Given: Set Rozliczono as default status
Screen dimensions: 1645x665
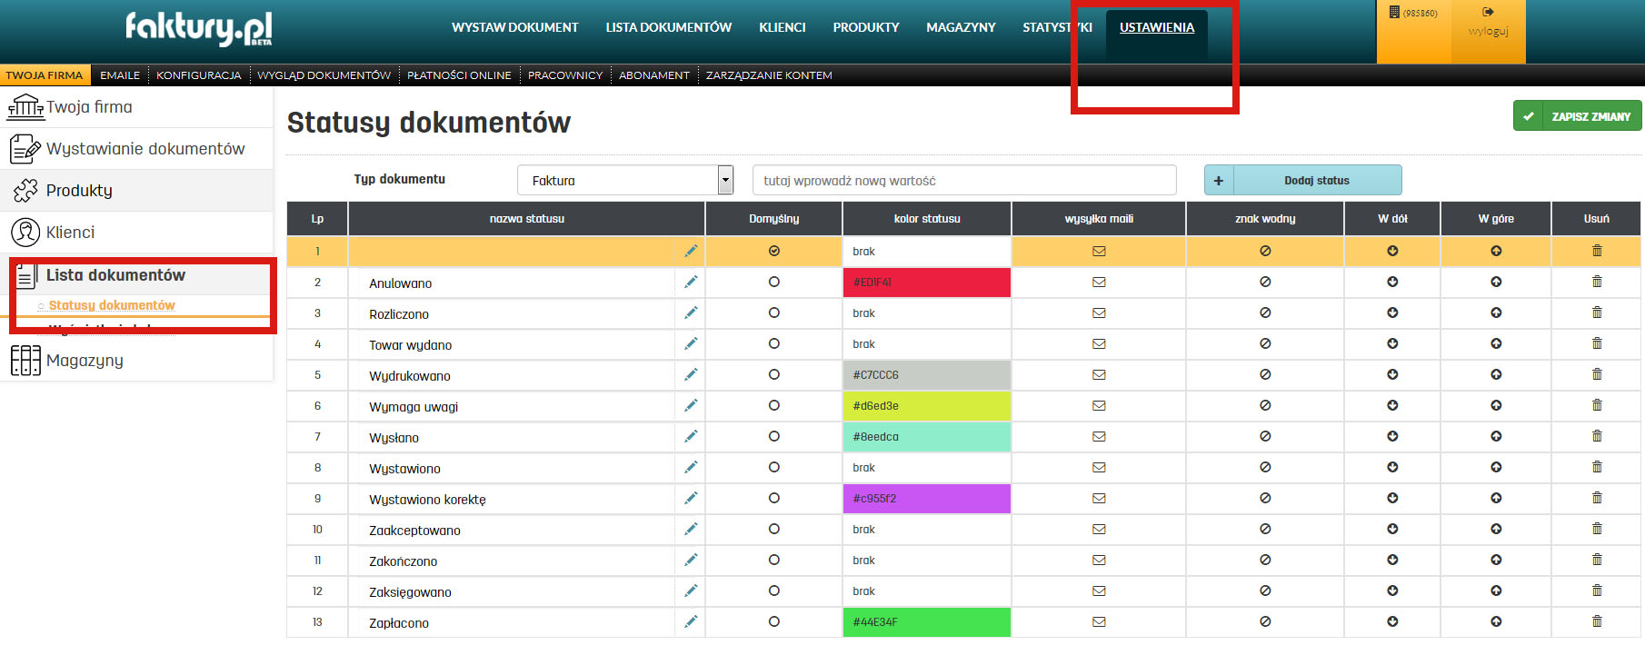Looking at the screenshot, I should point(774,313).
